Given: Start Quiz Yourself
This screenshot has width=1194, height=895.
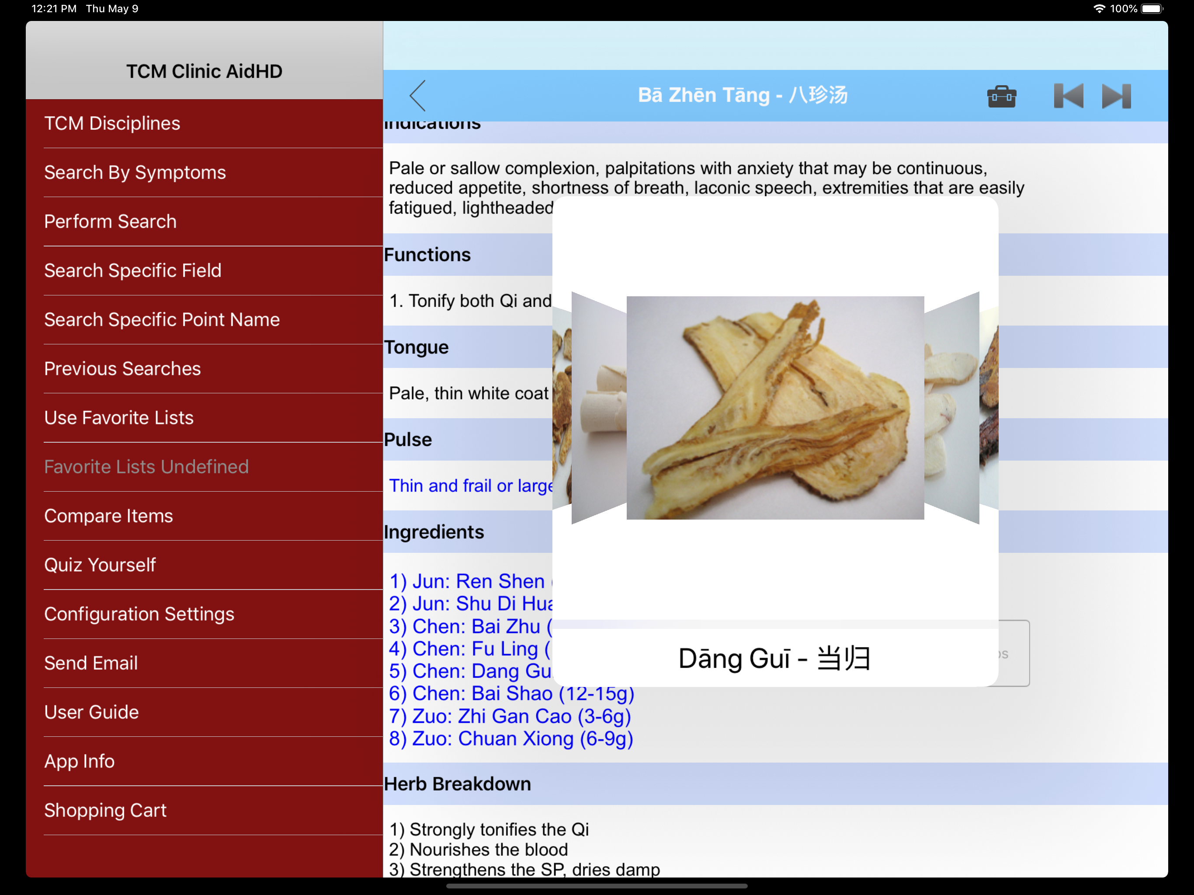Looking at the screenshot, I should click(204, 565).
